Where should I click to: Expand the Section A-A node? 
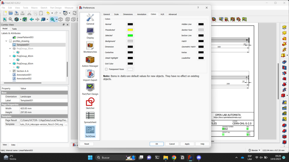(x=10, y=71)
